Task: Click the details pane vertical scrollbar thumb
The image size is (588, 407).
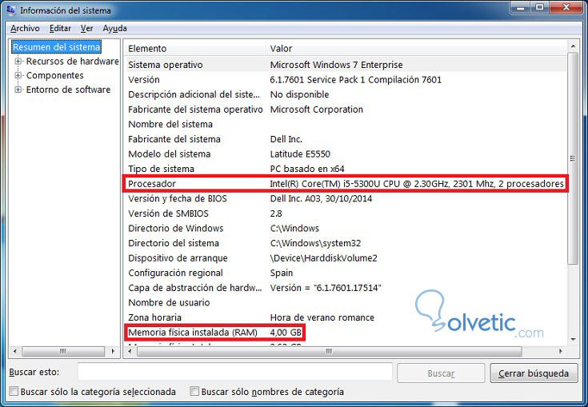Action: click(x=573, y=158)
